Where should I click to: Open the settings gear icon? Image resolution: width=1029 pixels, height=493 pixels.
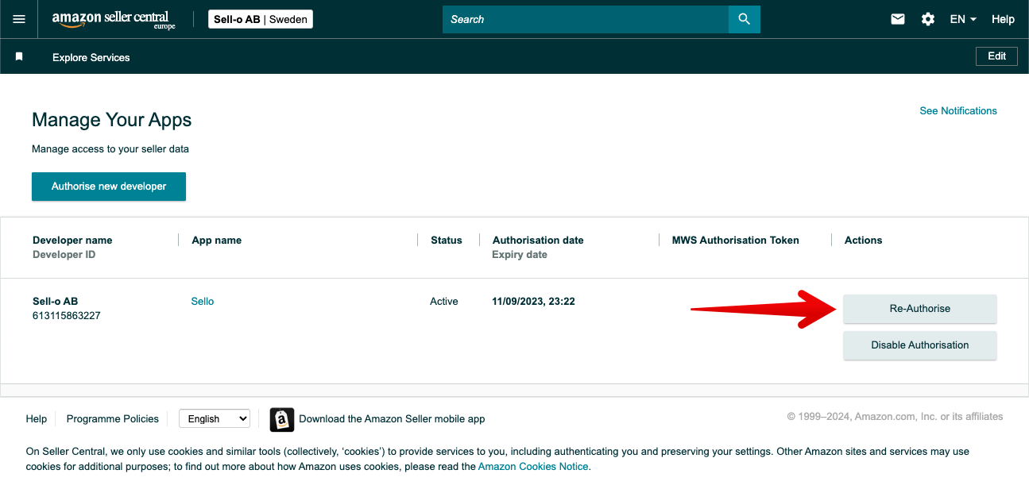pos(928,19)
